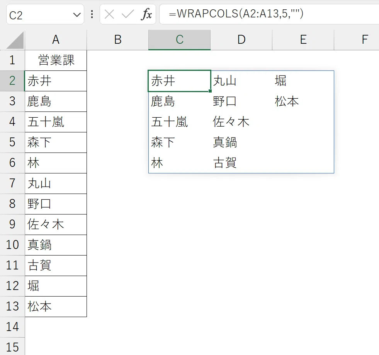Viewport: 379px width, 355px height.
Task: Select column E header
Action: coord(303,40)
